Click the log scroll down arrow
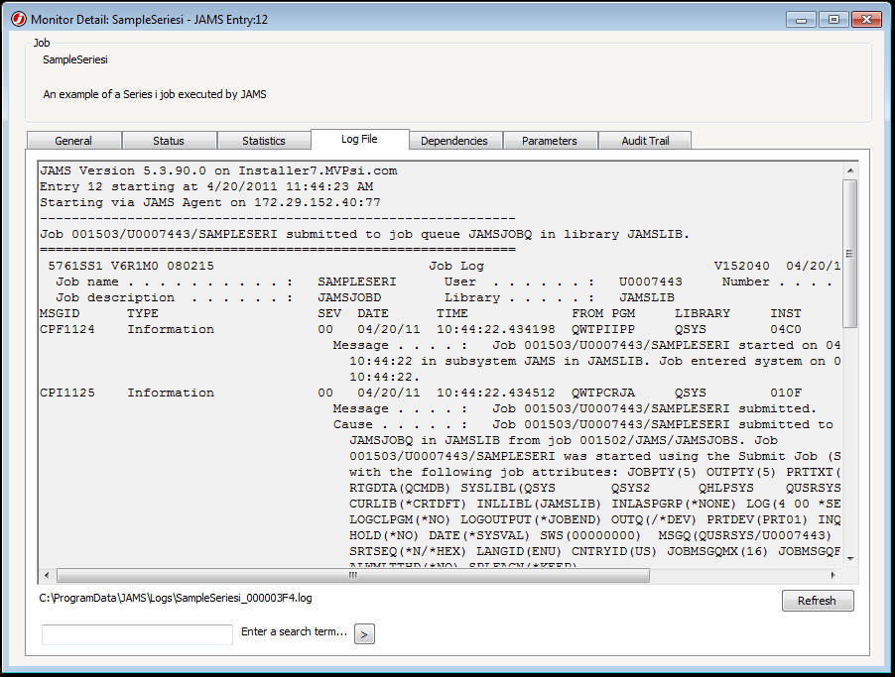 pos(850,558)
